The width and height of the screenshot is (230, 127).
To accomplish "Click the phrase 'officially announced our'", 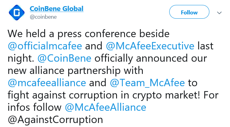I will pos(151,59).
